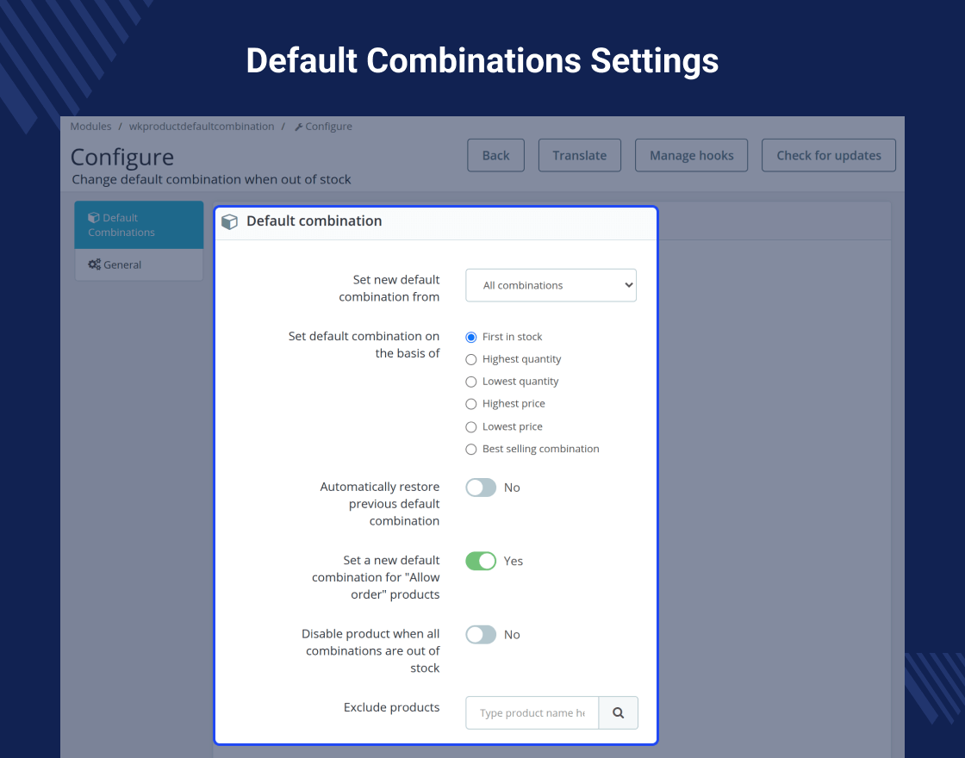Click the cube icon in Default Combinations tab
The height and width of the screenshot is (758, 965).
pyautogui.click(x=94, y=217)
